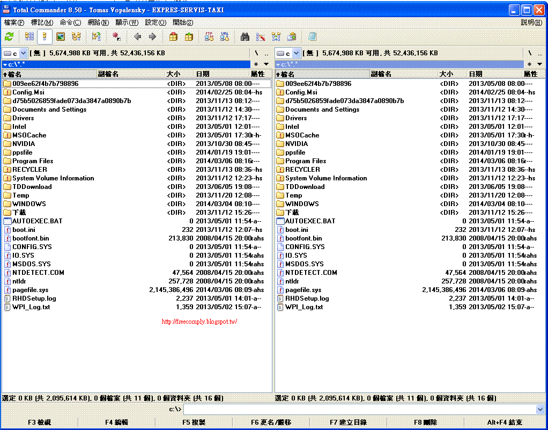The image size is (548, 430).
Task: Open new URL FTP connection icon
Action: (225, 37)
